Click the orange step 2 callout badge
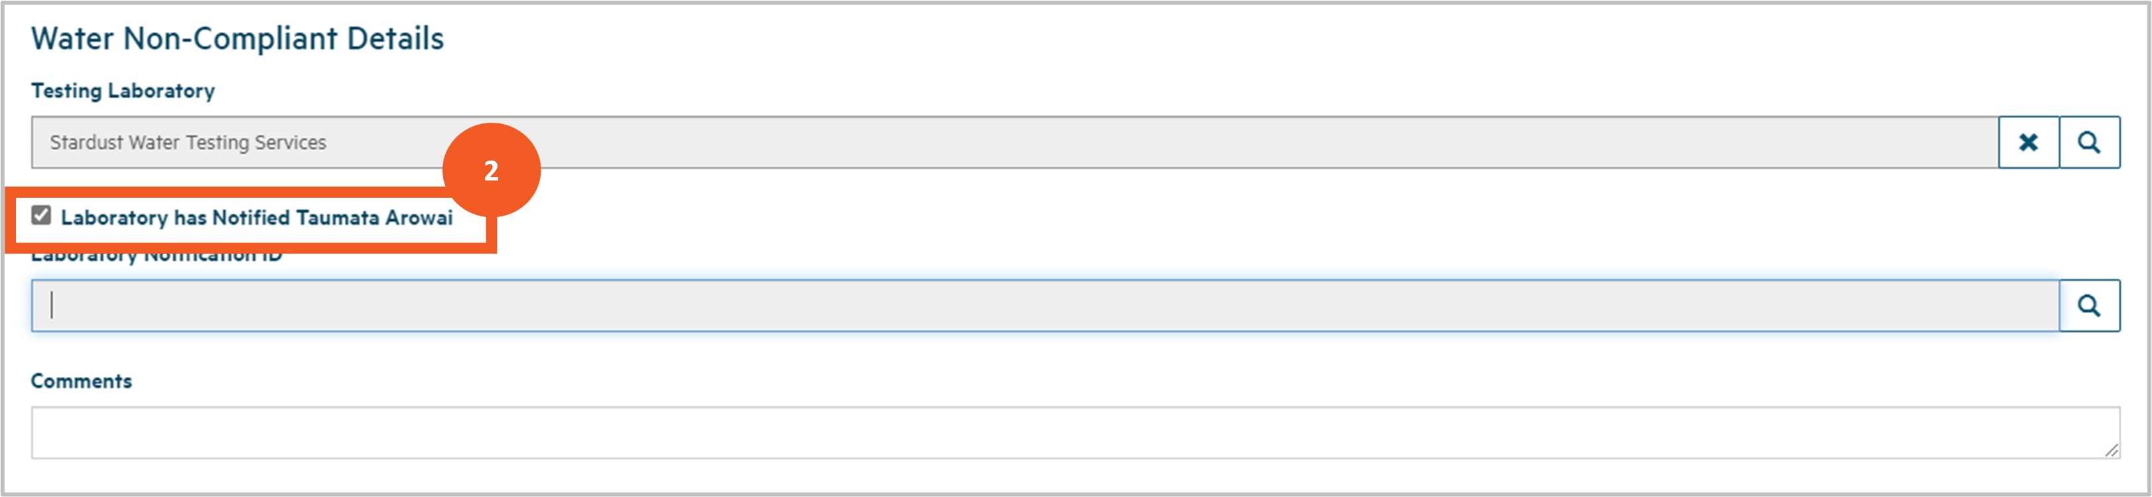 point(491,171)
